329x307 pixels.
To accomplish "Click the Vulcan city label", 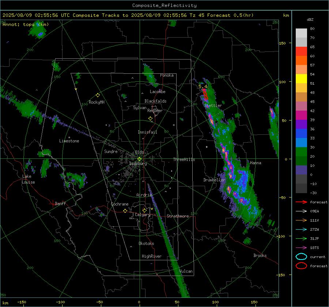I will pyautogui.click(x=186, y=271).
